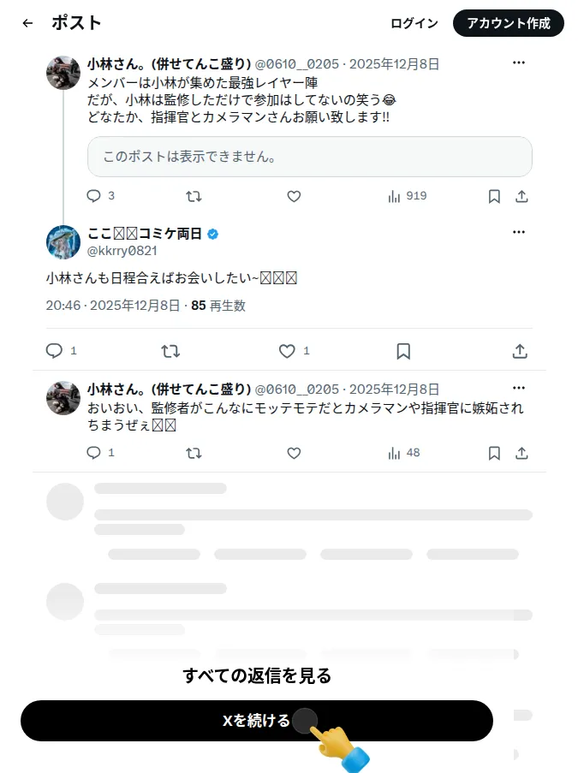578x773 pixels.
Task: Repost the main @kkrry0821 post
Action: 170,351
